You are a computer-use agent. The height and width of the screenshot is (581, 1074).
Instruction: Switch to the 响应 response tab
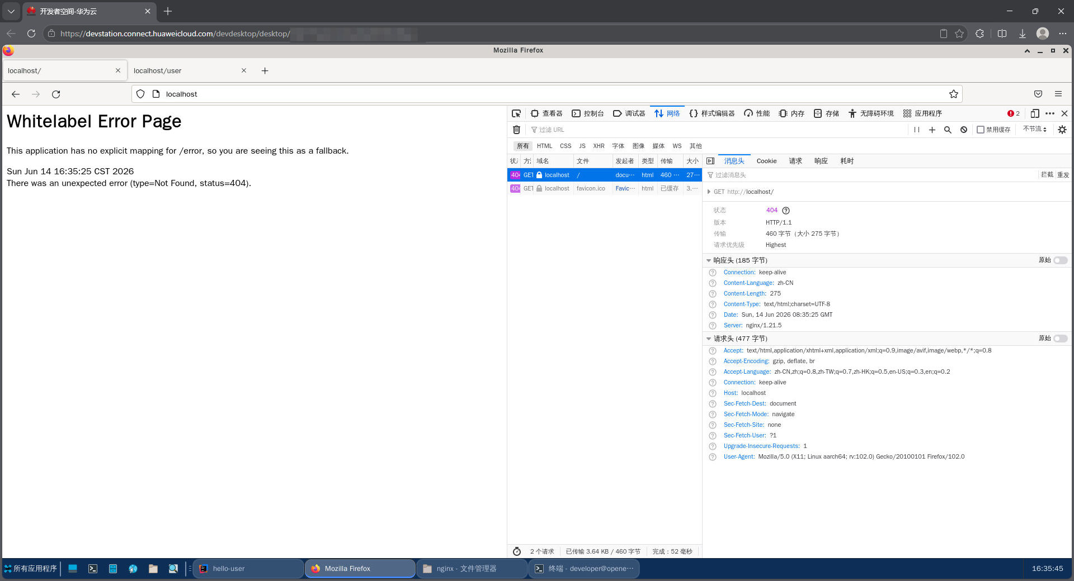coord(821,161)
